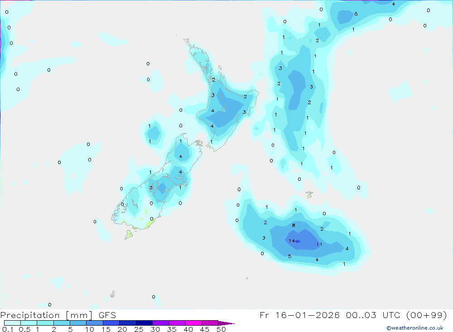Click the 'Fr 16-01-2026 00..03 UTC (00+99)' timestamp
This screenshot has height=332, width=453.
[x=353, y=315]
